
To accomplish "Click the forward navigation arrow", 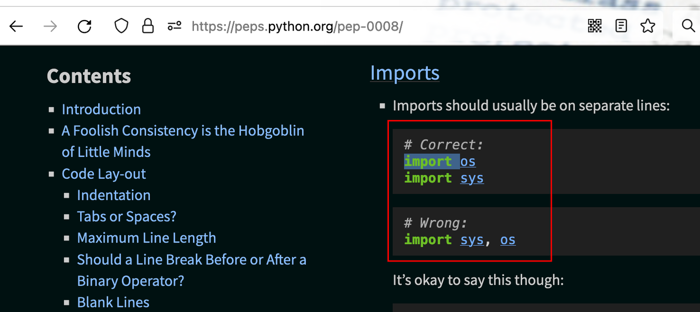I will point(50,26).
